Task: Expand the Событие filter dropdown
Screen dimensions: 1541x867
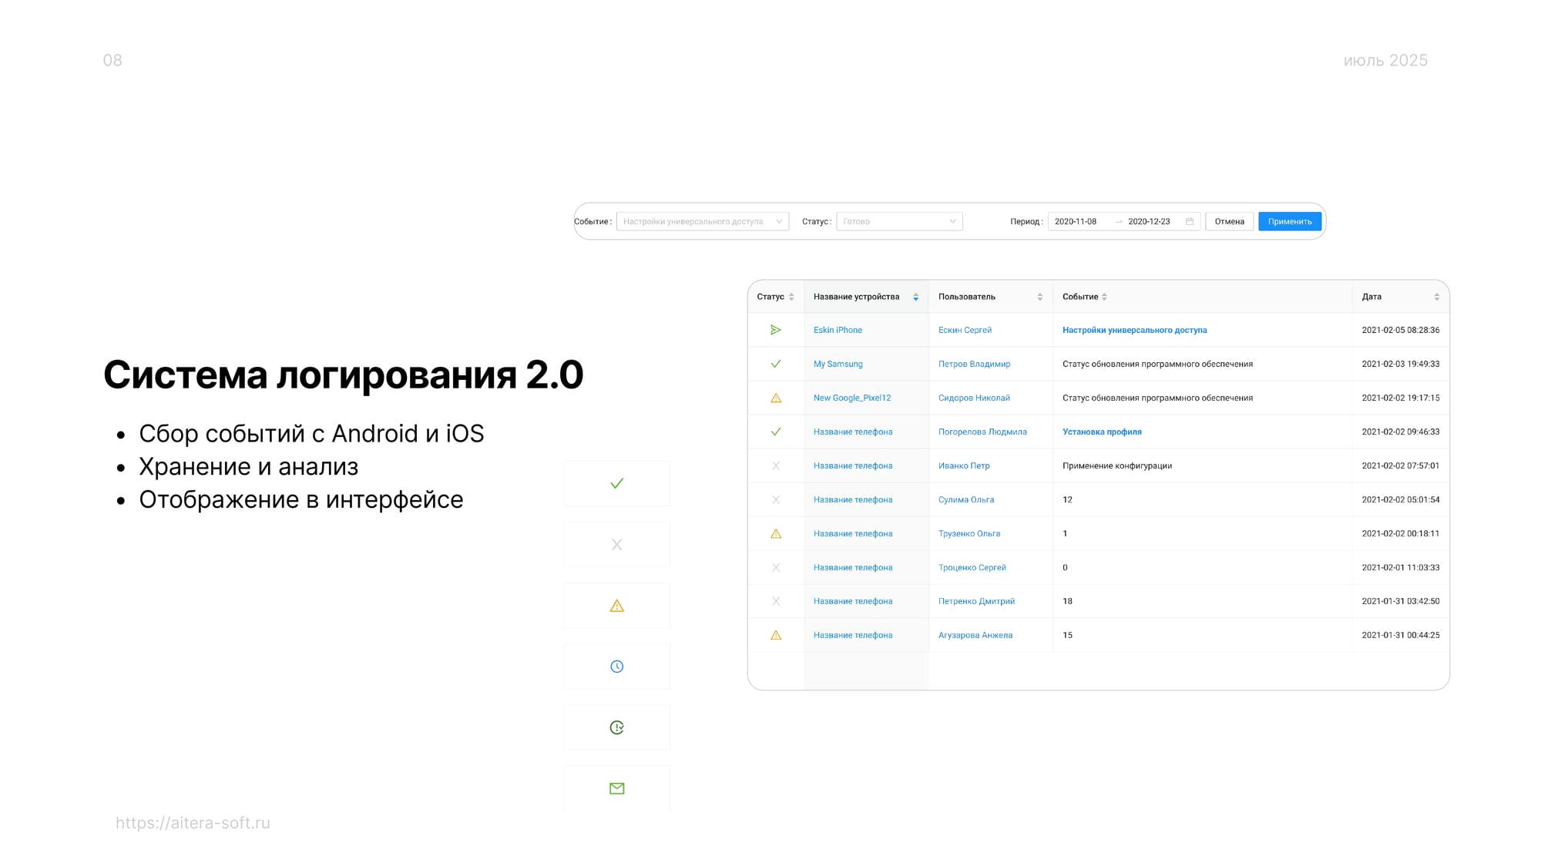Action: (x=702, y=221)
